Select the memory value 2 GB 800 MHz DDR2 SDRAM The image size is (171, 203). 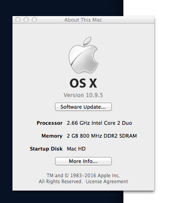[x=102, y=136]
